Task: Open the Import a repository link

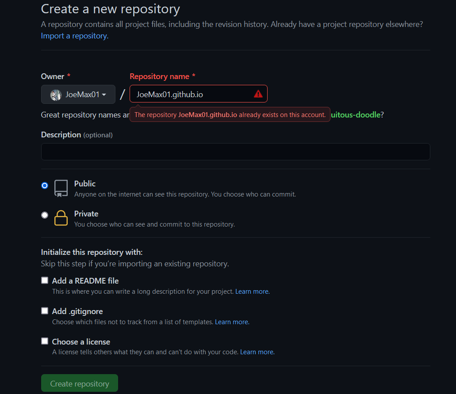Action: coord(75,36)
